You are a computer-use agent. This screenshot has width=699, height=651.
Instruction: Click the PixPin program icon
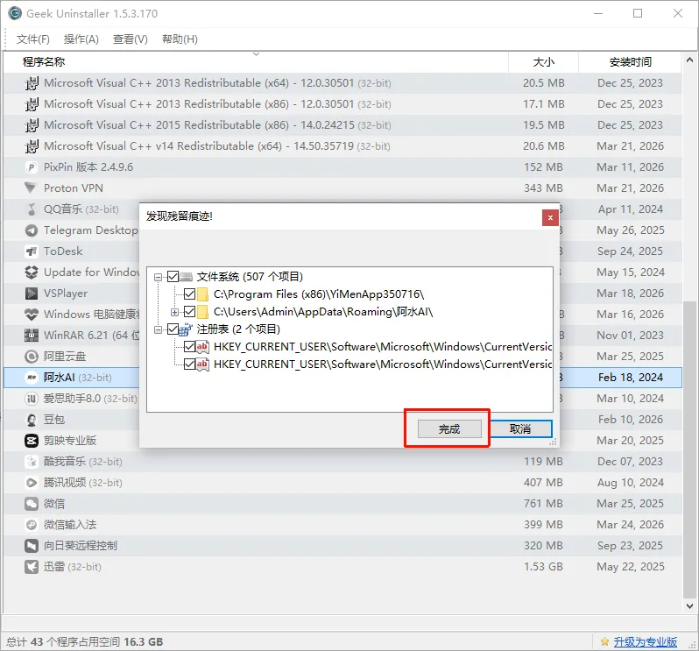pos(32,167)
